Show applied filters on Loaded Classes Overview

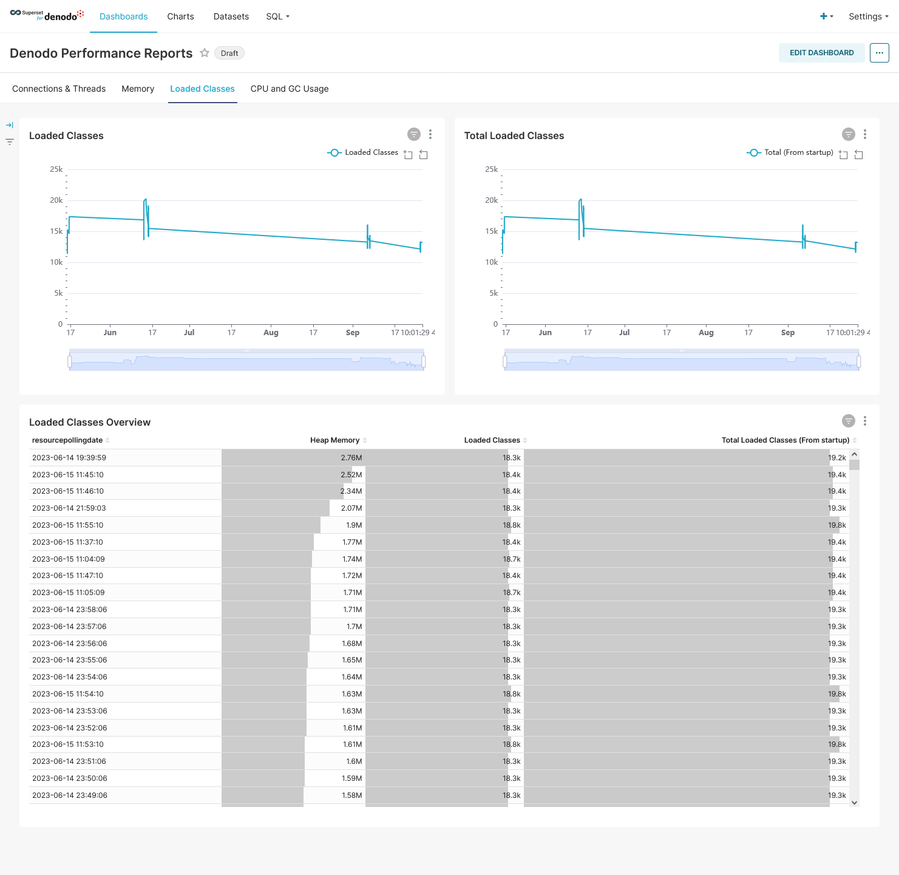click(849, 421)
